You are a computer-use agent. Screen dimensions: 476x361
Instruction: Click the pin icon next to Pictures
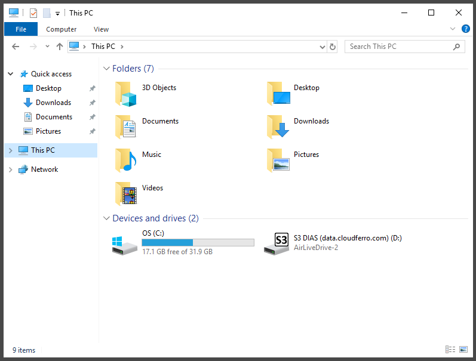coord(93,131)
